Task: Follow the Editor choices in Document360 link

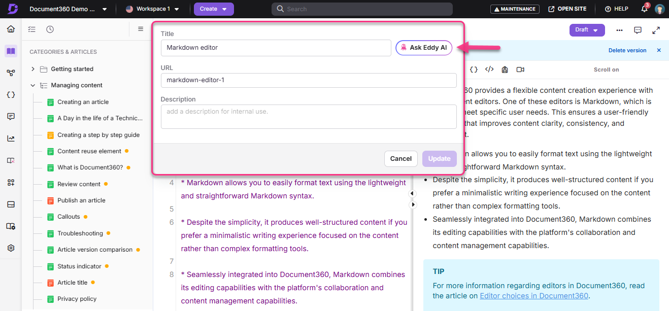Action: (533, 295)
